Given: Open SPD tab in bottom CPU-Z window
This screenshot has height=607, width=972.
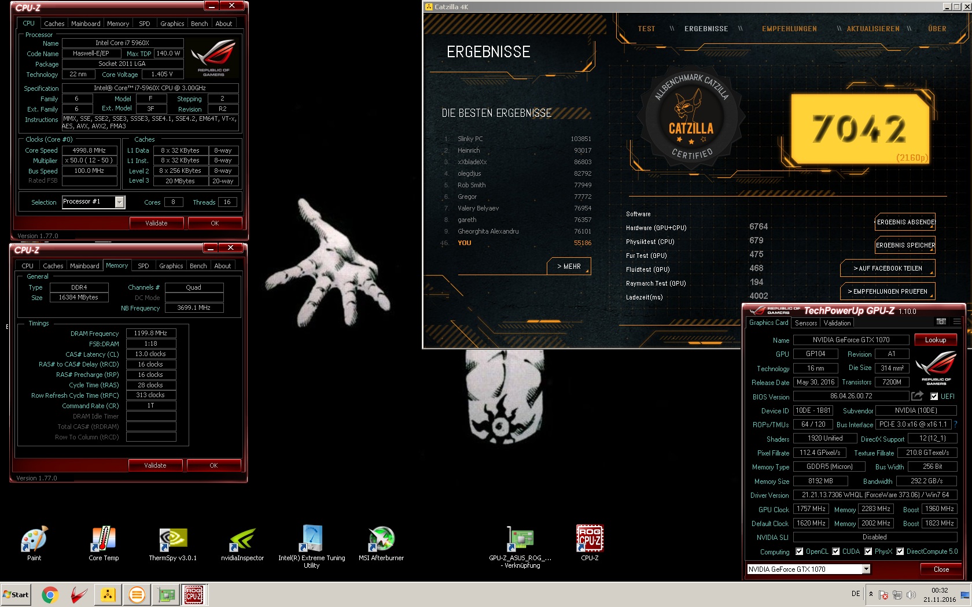Looking at the screenshot, I should (x=143, y=266).
